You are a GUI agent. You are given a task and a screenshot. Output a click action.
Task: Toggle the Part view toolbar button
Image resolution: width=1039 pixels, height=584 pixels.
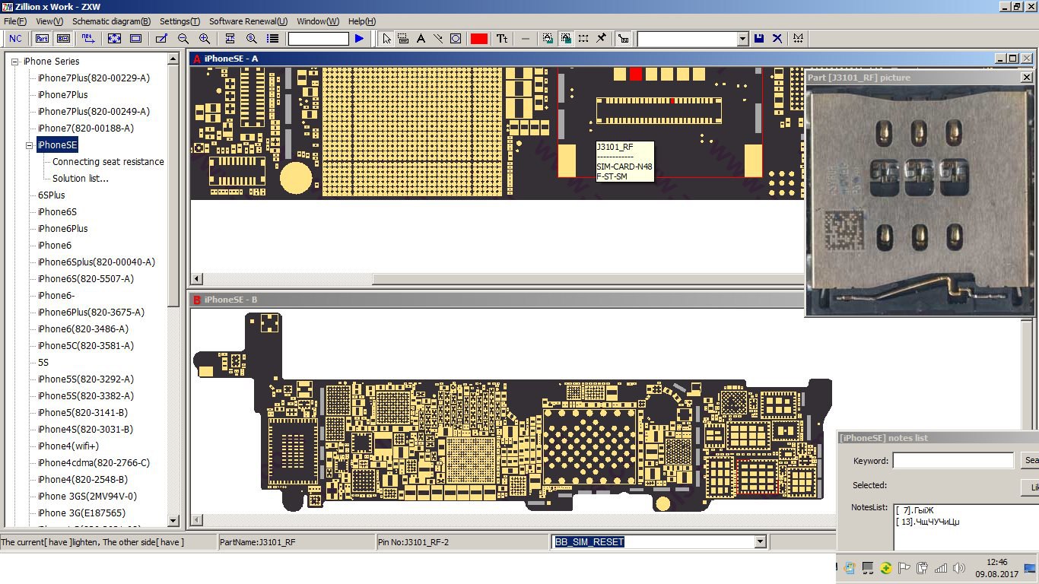click(x=42, y=38)
